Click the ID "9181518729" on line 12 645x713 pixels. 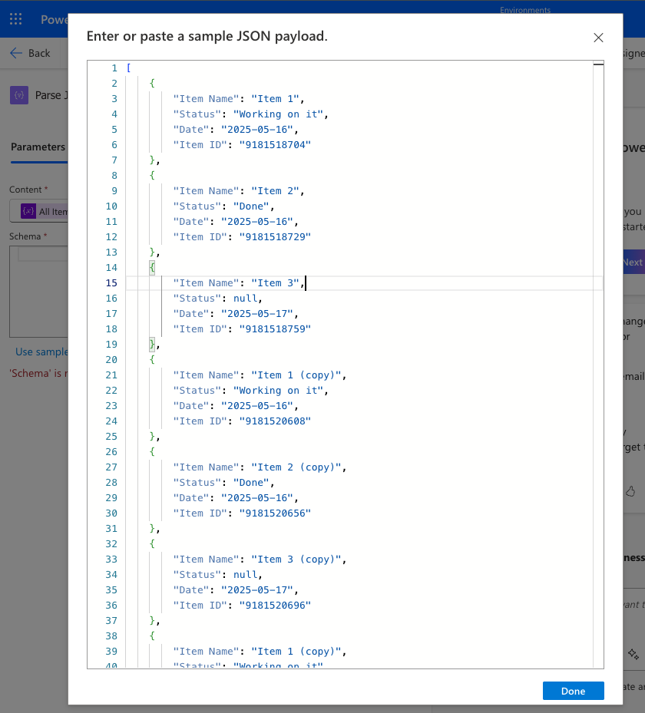(275, 237)
